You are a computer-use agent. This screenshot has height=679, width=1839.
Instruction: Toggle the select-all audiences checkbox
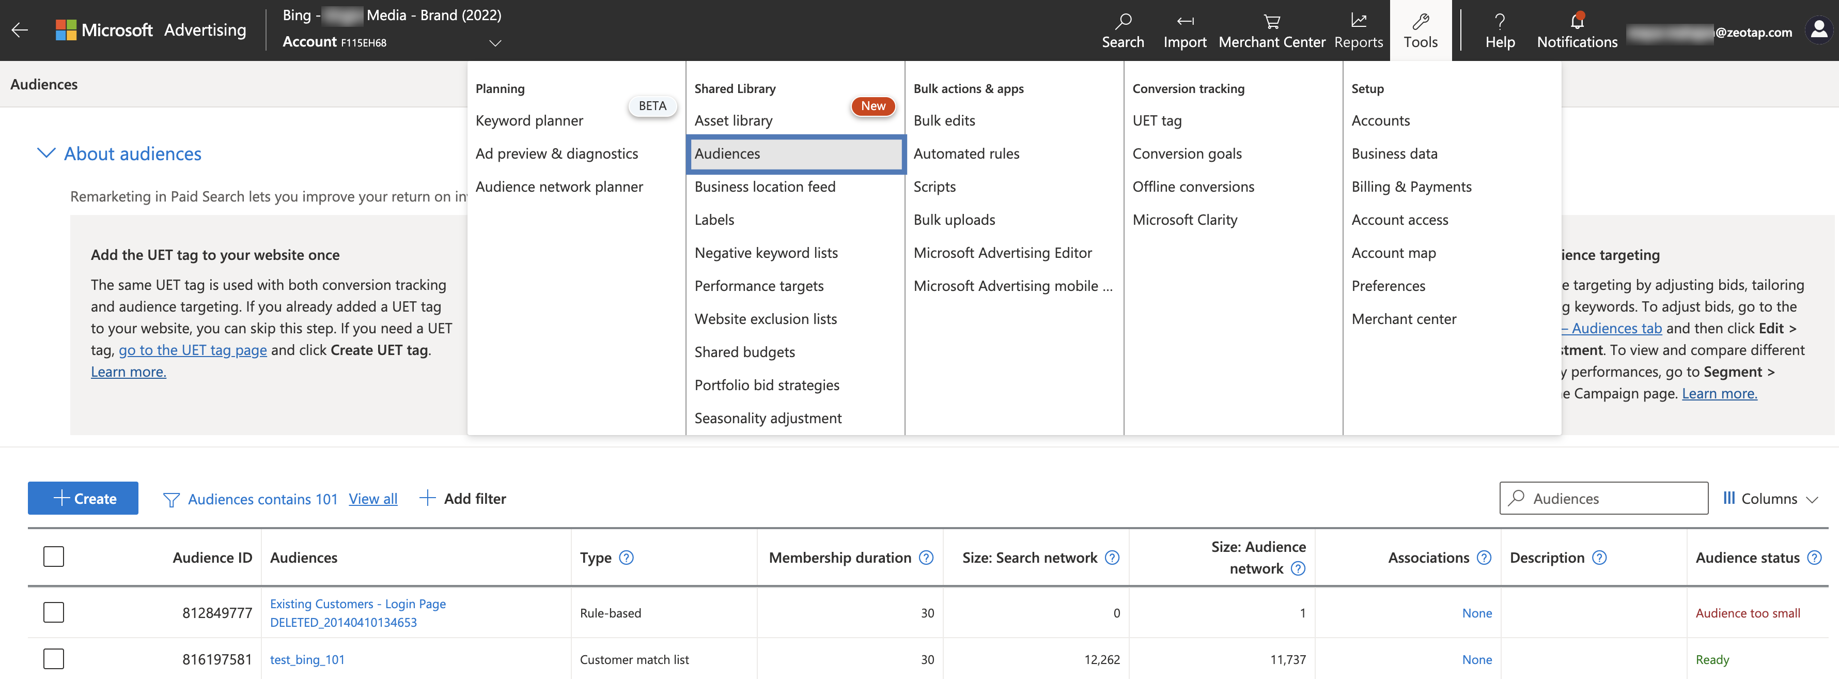tap(54, 557)
